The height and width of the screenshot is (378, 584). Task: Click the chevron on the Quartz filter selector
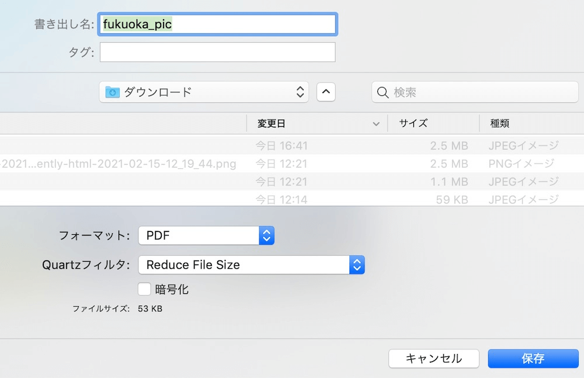click(357, 265)
